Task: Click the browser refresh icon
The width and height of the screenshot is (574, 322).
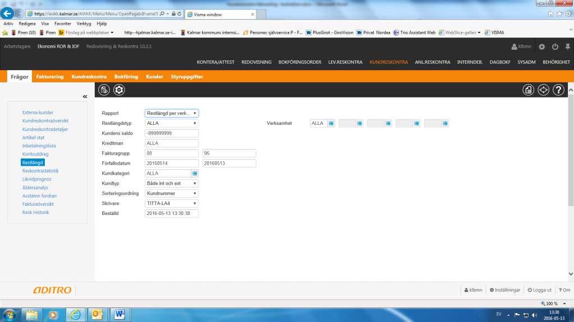Action: point(180,14)
